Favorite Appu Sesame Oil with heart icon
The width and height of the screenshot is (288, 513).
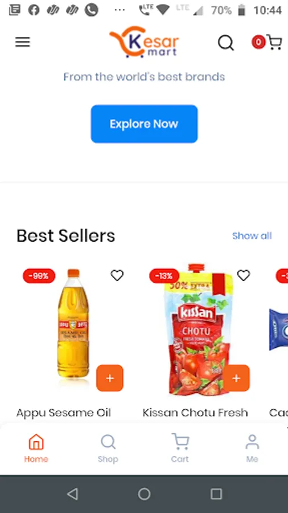coord(117,275)
